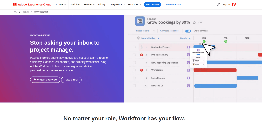Click the gray timeline marker dot above Modernize Product bar
Screen dimensions: 262x124
pos(200,44)
